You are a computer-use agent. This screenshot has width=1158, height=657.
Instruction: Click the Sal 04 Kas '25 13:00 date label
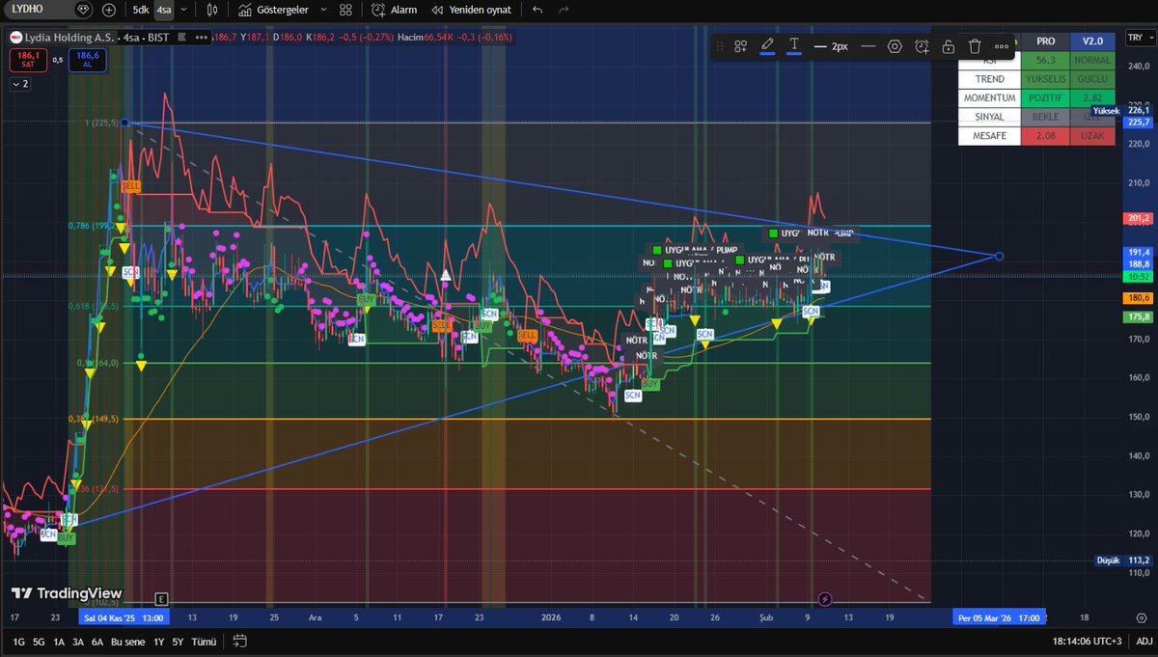124,617
